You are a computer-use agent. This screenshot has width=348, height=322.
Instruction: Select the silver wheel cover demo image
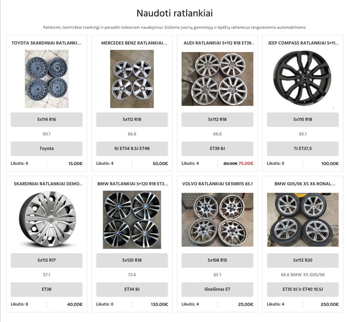tap(47, 220)
